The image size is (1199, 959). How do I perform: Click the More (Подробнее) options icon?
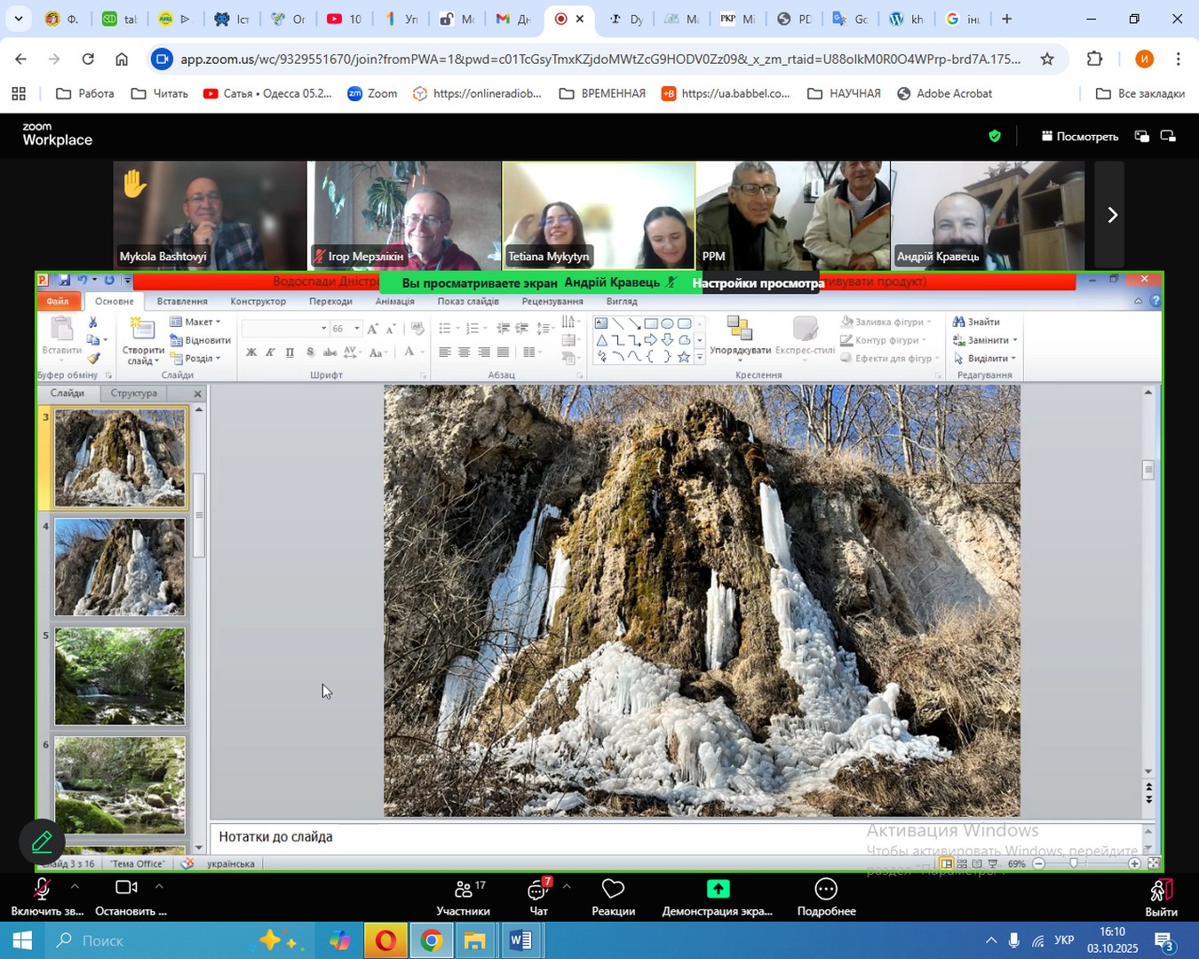click(x=826, y=891)
